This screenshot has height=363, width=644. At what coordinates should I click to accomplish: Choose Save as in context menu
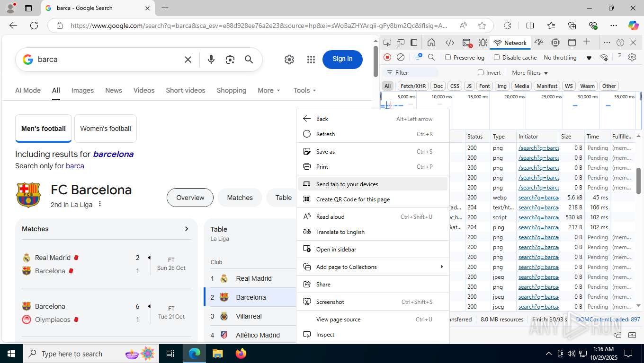[x=373, y=152]
